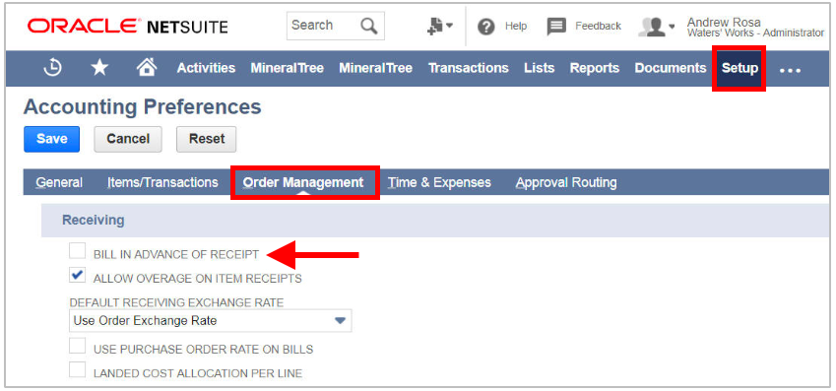This screenshot has height=391, width=836.
Task: Open the Reports menu
Action: pyautogui.click(x=595, y=68)
